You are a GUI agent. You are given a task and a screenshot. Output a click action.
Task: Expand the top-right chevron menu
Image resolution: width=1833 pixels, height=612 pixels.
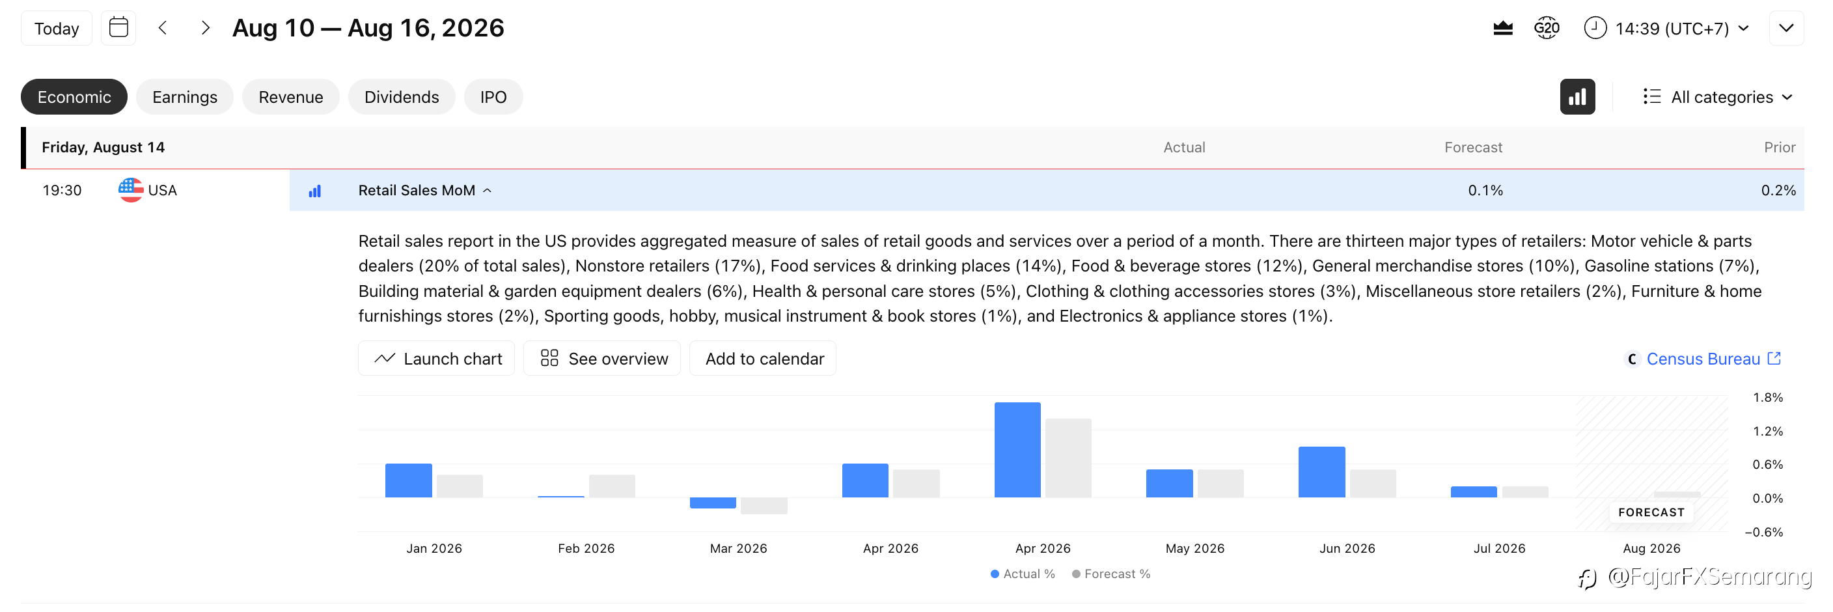[x=1786, y=29]
